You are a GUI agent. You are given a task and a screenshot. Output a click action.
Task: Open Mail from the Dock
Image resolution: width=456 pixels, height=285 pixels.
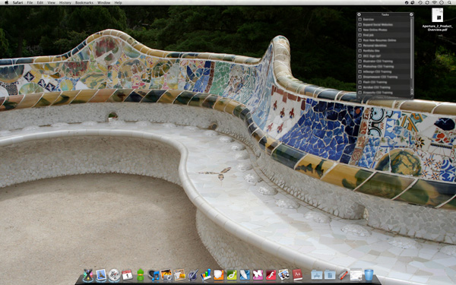tap(101, 275)
